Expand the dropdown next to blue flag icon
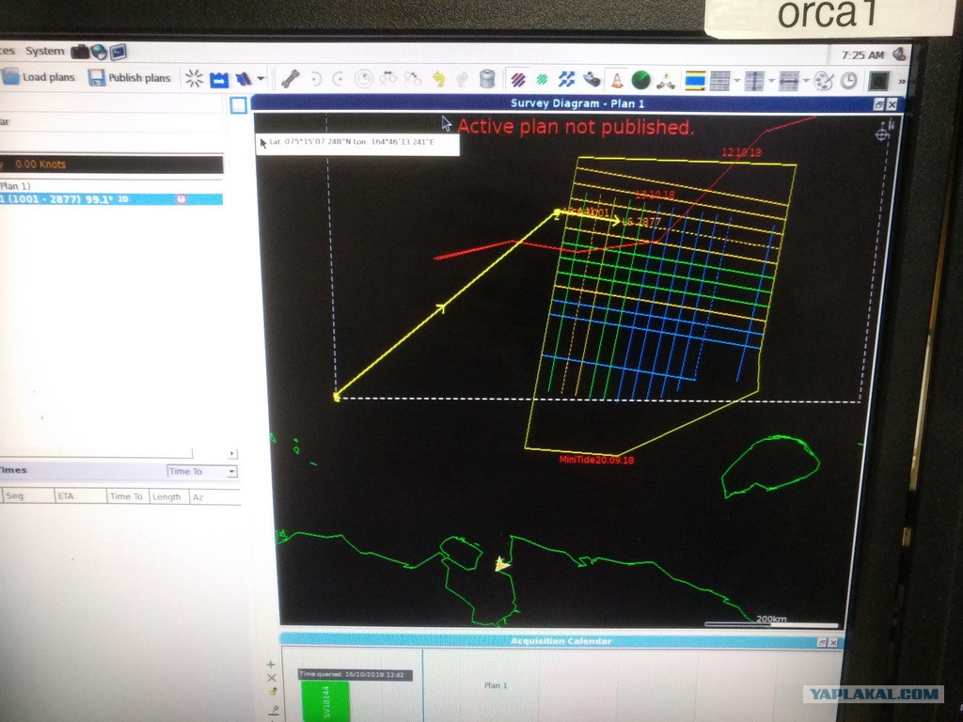The height and width of the screenshot is (722, 963). [260, 79]
